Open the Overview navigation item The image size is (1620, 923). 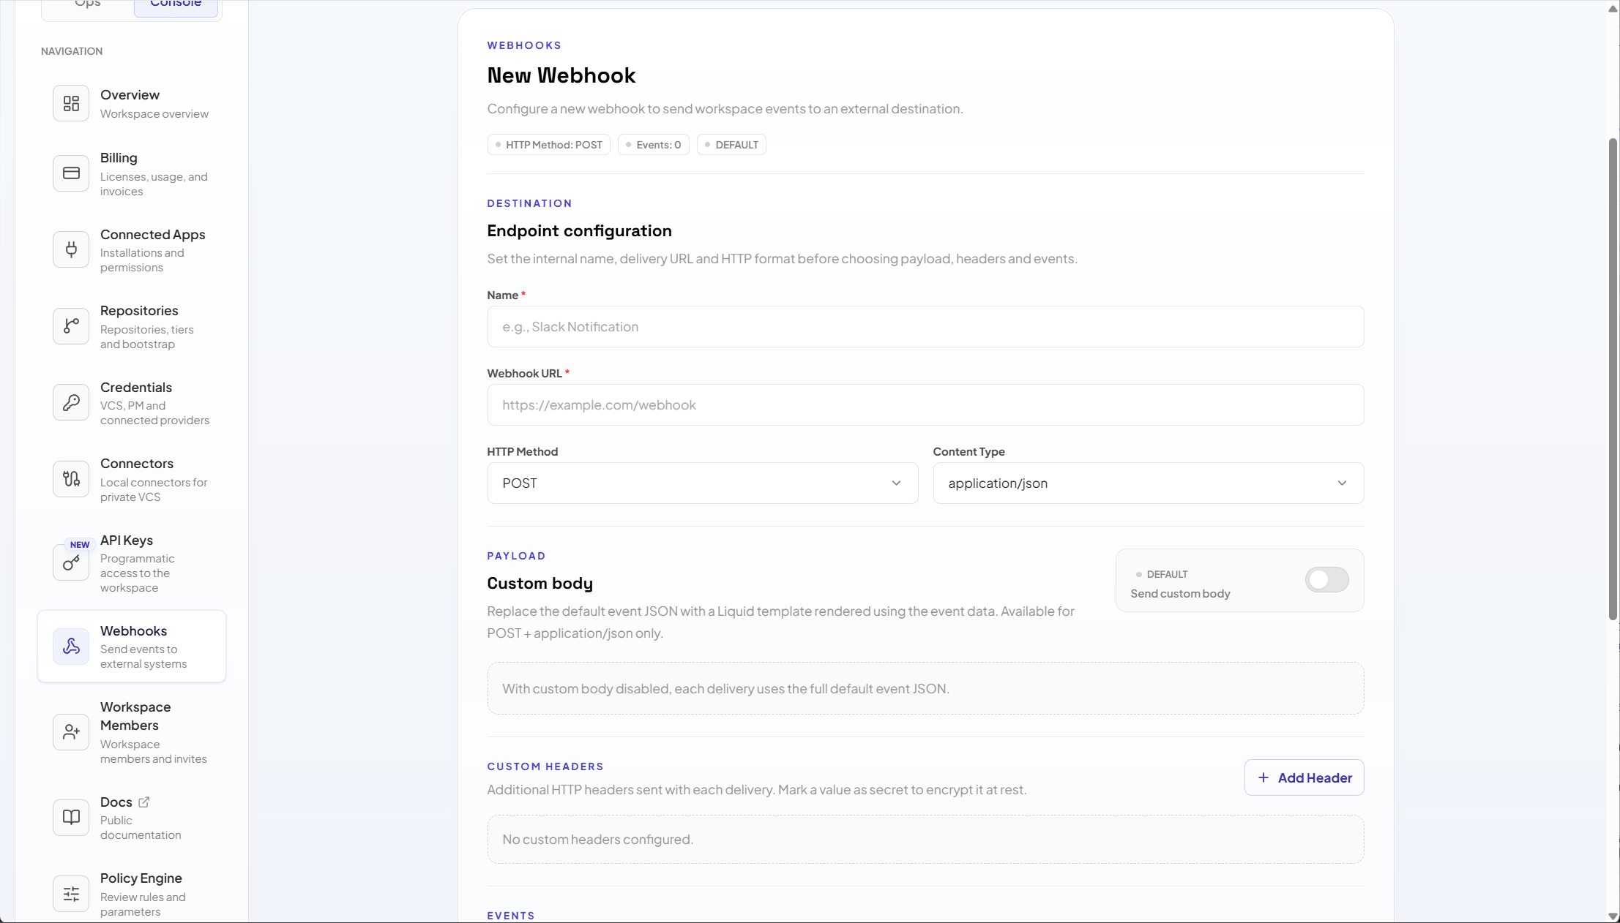[x=132, y=104]
